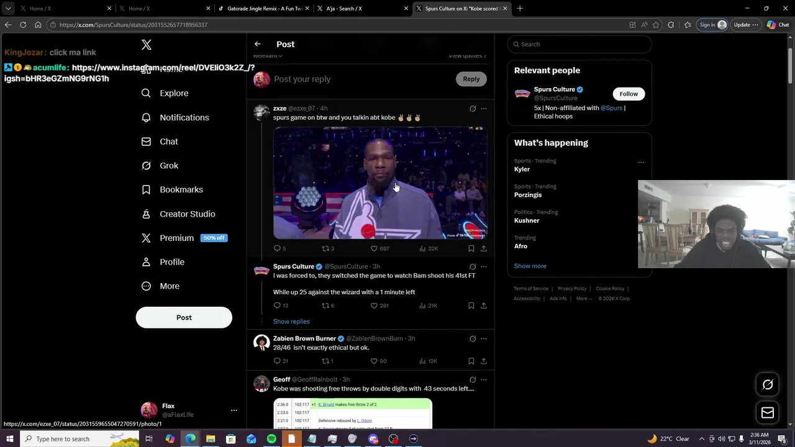Open Geoff's play-by-play image
The image size is (795, 447).
click(353, 414)
